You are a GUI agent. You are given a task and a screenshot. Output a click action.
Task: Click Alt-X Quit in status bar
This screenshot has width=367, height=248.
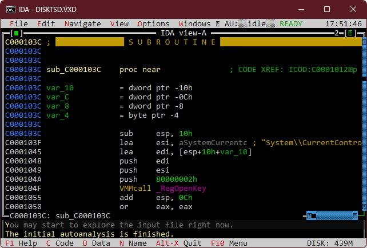179,243
